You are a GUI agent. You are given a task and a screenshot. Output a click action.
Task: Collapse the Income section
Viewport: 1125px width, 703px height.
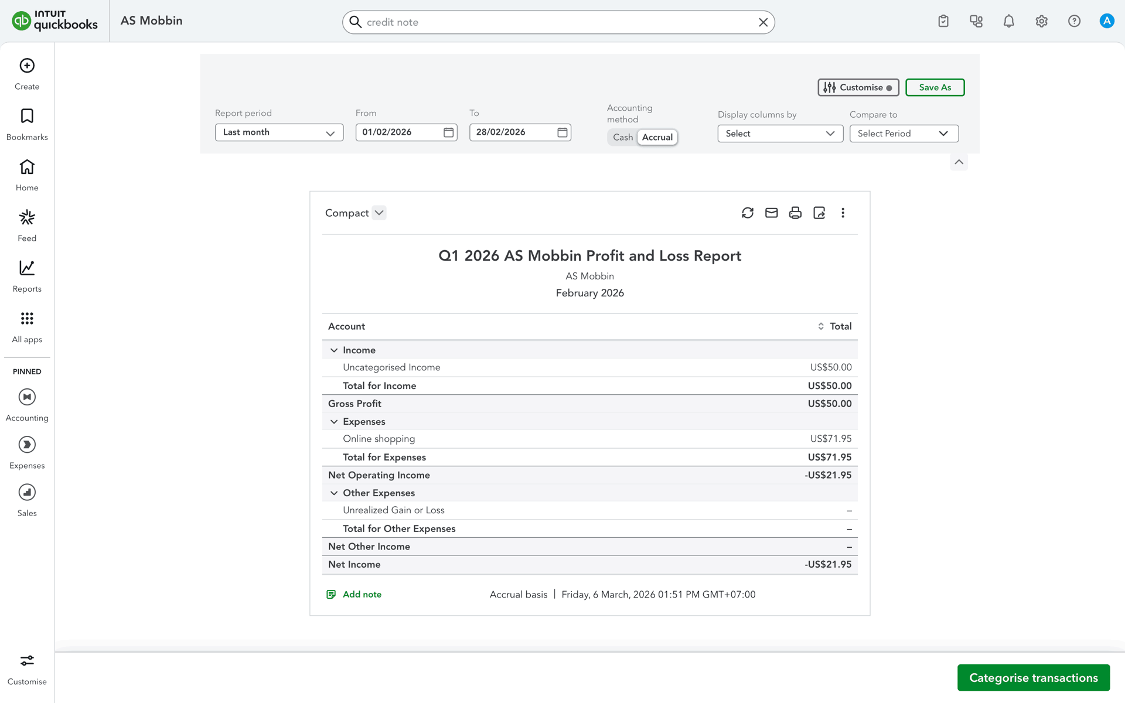coord(334,350)
